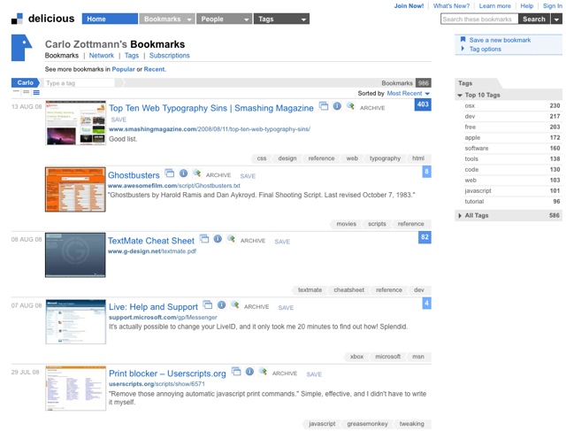Click the info icon next to Top Ten Web Typography Sins
Screen dimensions: 566x431
337,106
